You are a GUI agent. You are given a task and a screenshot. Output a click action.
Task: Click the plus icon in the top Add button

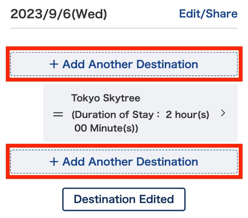coord(54,65)
